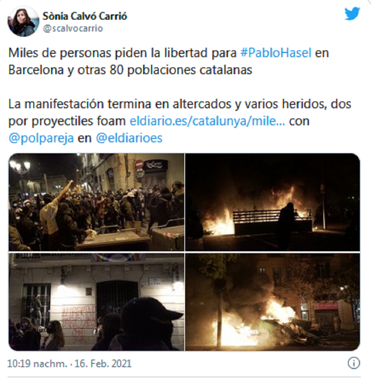View the crowd protest photo
This screenshot has width=371, height=380.
(x=97, y=202)
